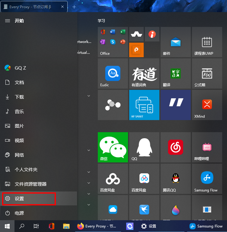This screenshot has width=227, height=232.
Task: Expand the app group chevron beside 网络
Action: pos(89,150)
